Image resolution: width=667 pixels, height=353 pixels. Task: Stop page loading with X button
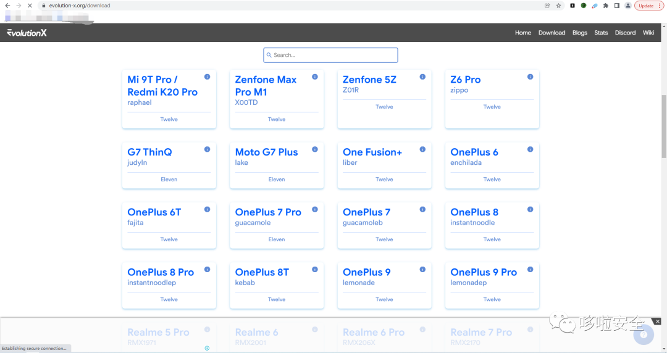click(30, 6)
